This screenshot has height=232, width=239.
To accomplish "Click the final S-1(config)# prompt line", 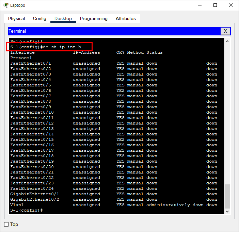I will coord(27,210).
